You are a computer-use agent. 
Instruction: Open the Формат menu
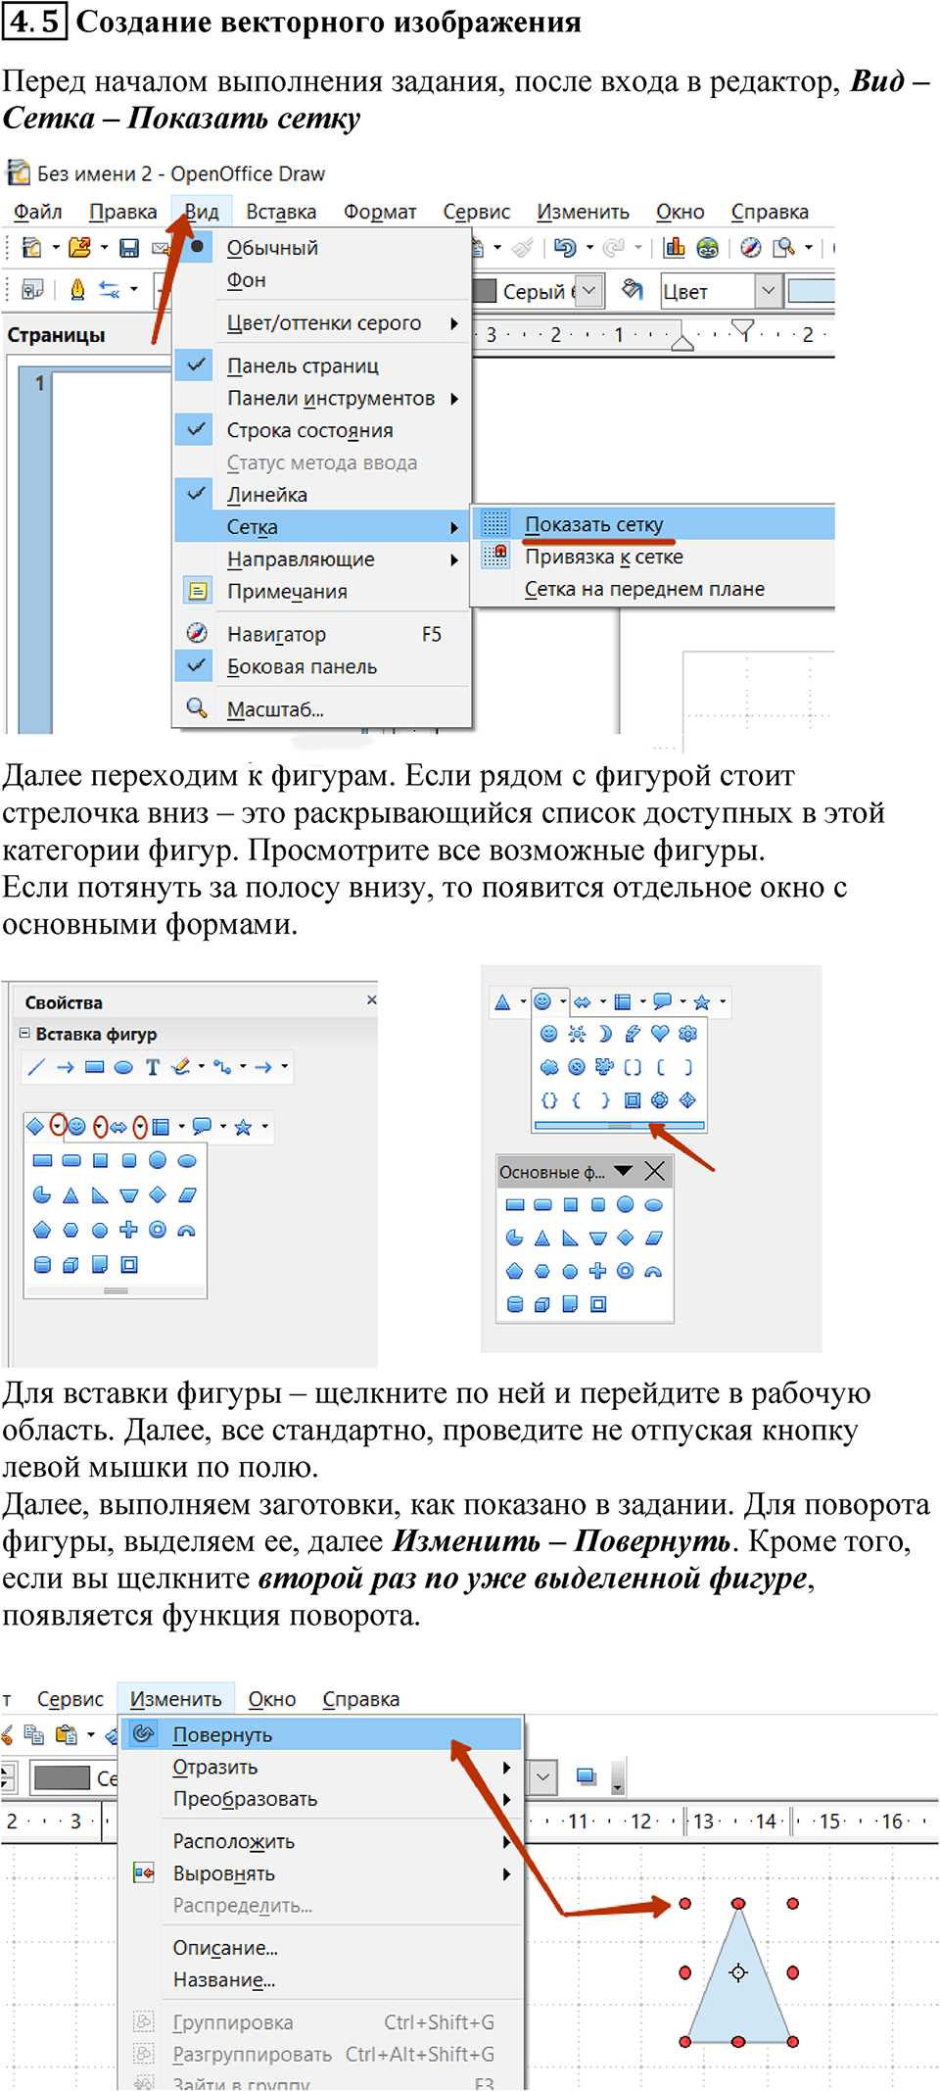click(380, 212)
